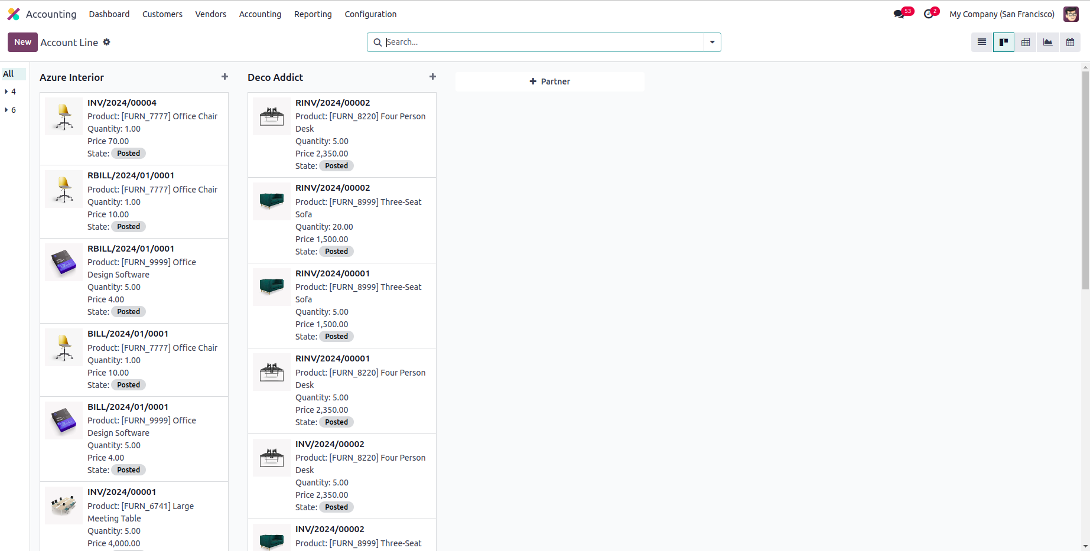Open the Odoo Accounting app logo

pyautogui.click(x=14, y=14)
